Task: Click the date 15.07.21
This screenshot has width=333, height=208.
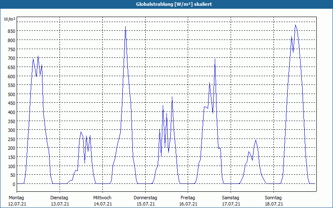Action: (x=146, y=204)
